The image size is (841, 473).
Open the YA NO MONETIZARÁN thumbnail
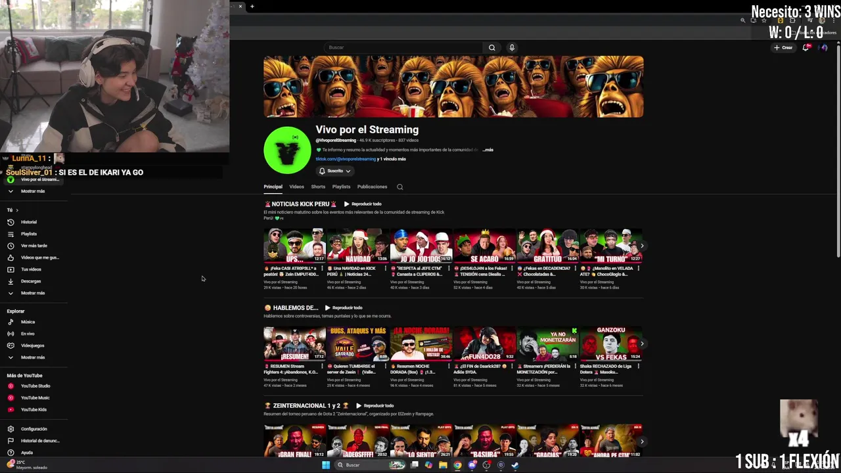click(x=548, y=344)
